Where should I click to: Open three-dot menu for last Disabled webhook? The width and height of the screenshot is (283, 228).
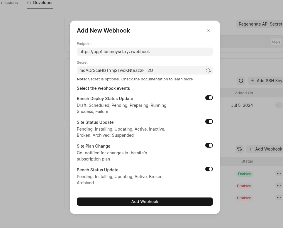point(279,197)
